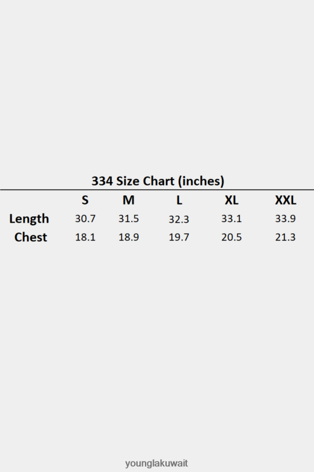Select the S size column header
The height and width of the screenshot is (472, 314).
point(85,200)
